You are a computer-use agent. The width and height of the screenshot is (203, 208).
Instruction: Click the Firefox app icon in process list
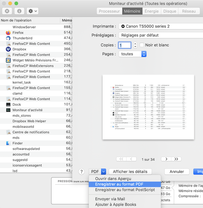(8, 33)
